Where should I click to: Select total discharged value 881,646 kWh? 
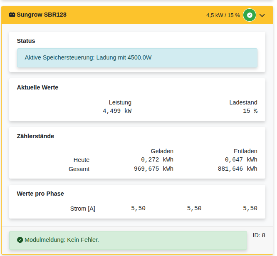(x=237, y=169)
